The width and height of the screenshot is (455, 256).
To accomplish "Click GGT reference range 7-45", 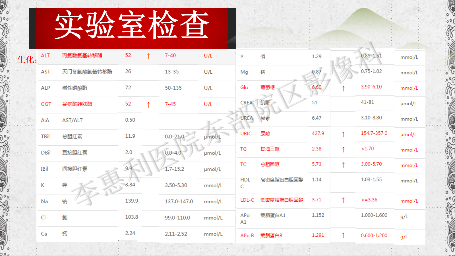I will (170, 104).
